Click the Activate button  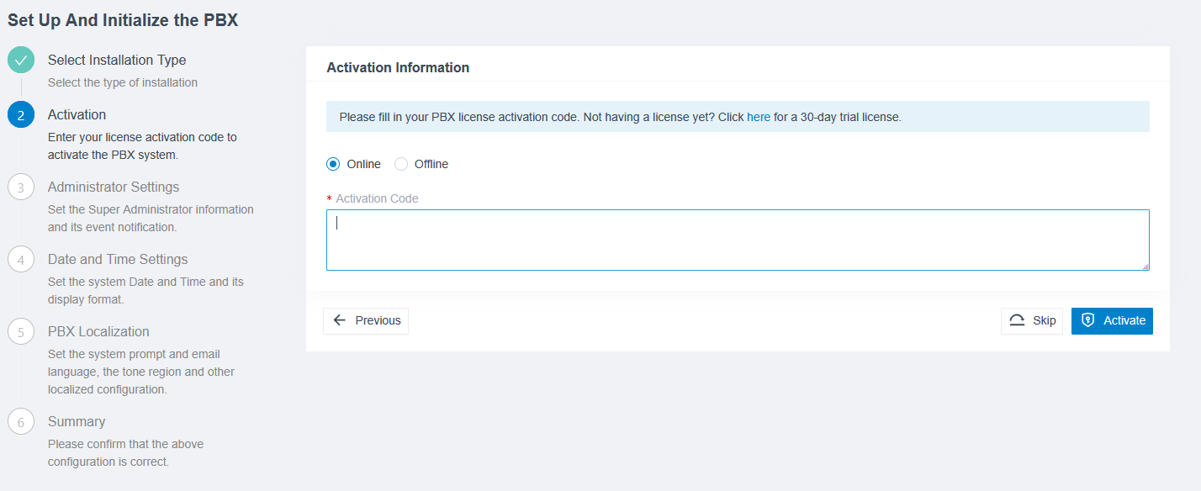click(1112, 320)
